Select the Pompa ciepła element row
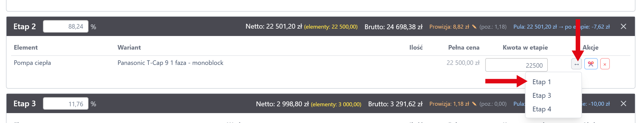Image resolution: width=642 pixels, height=123 pixels. click(32, 63)
